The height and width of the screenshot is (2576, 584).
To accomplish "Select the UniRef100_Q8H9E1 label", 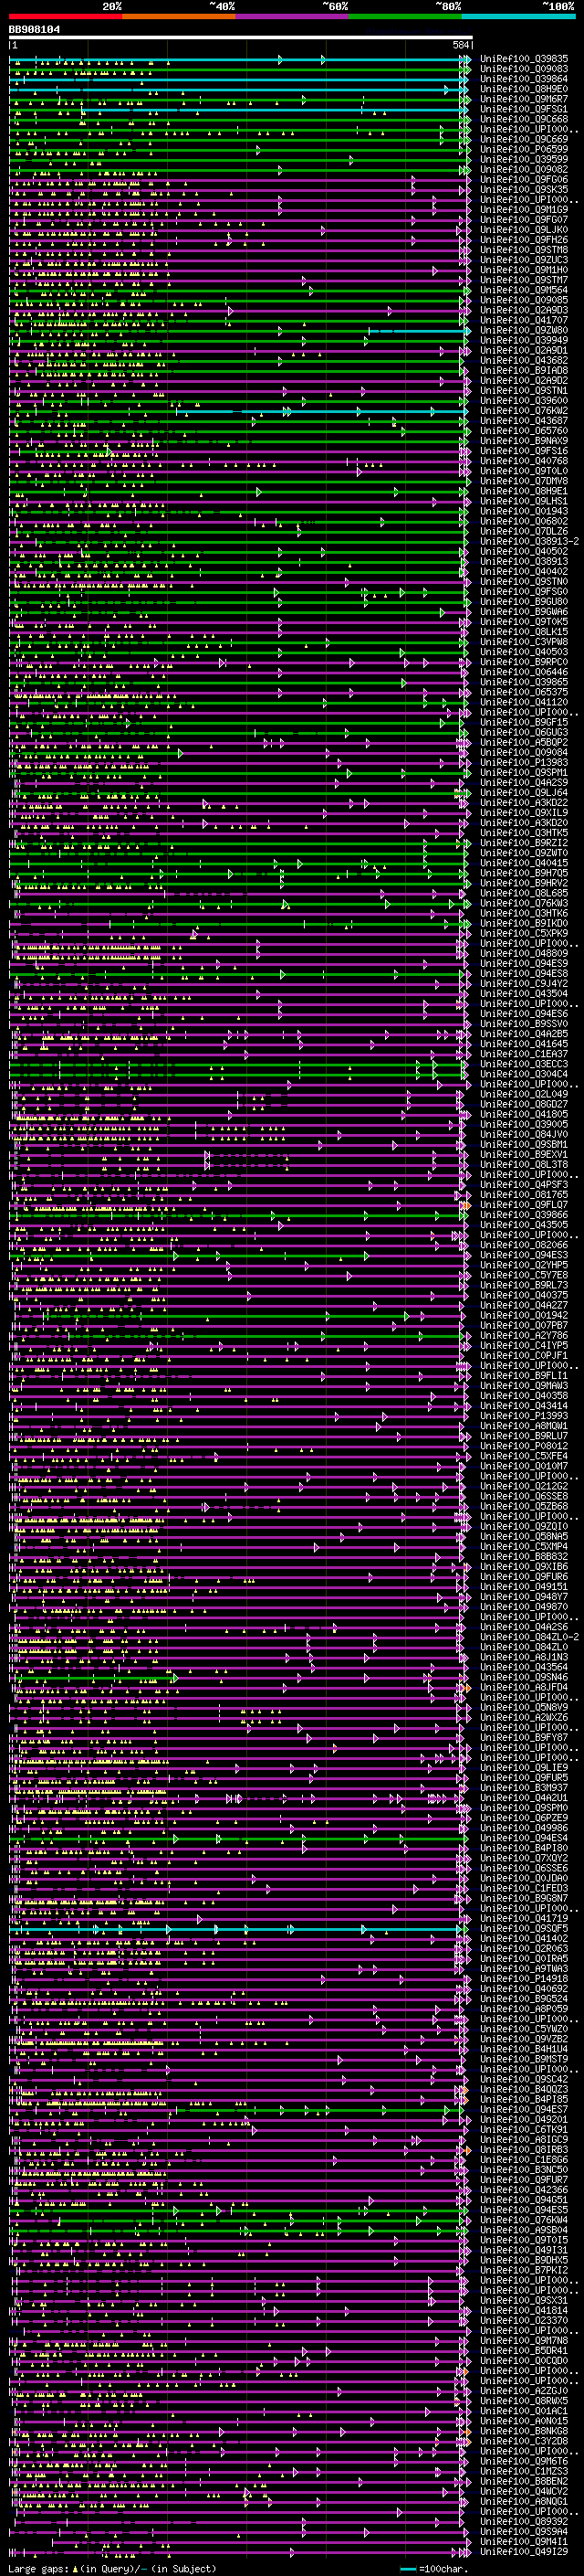I will [x=524, y=491].
